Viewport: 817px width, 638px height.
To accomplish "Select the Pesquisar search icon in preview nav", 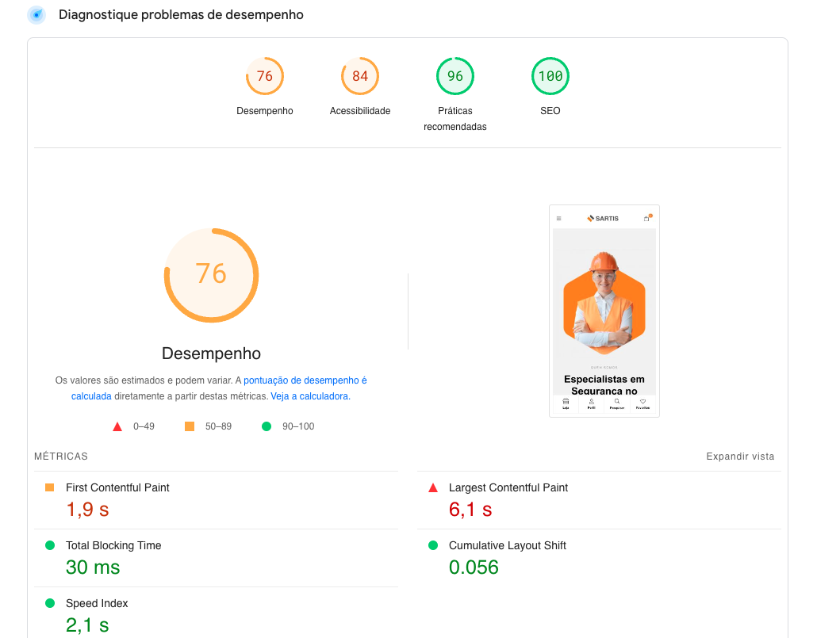I will tap(617, 401).
